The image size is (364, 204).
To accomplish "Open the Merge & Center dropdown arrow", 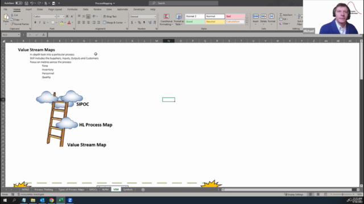I will click(x=125, y=23).
